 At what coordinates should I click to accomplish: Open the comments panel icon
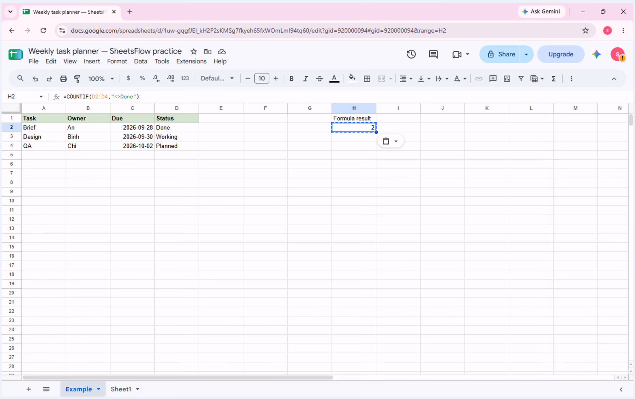(433, 54)
